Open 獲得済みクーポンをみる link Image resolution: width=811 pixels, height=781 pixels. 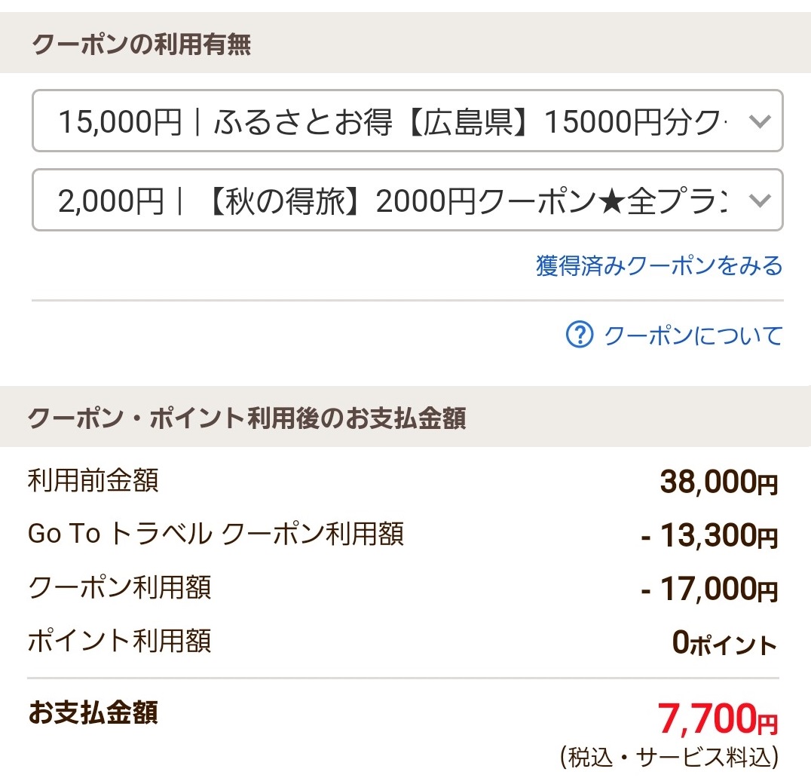point(659,266)
